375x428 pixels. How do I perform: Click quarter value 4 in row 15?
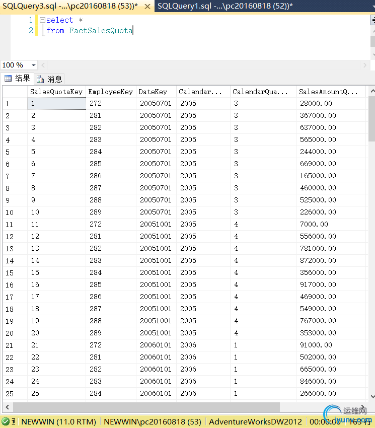pyautogui.click(x=263, y=273)
